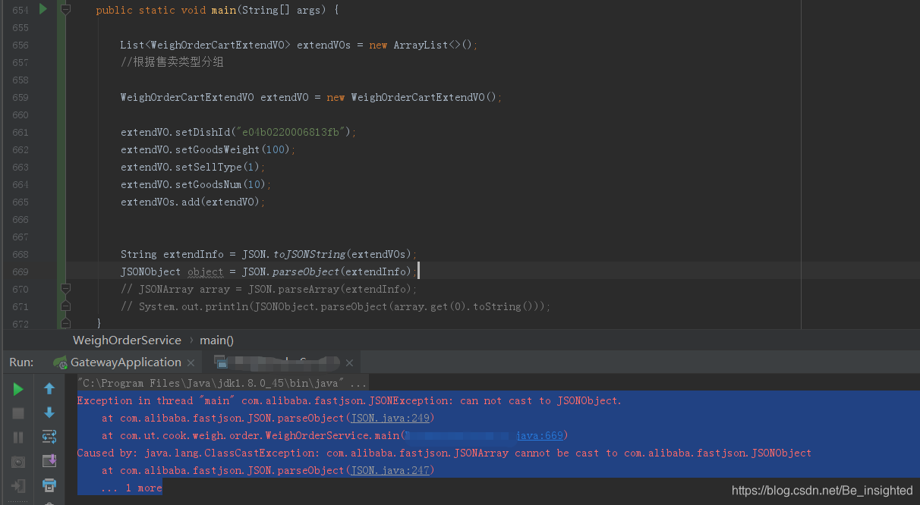Click the exit console icon
Screen dimensions: 920x505
click(17, 485)
